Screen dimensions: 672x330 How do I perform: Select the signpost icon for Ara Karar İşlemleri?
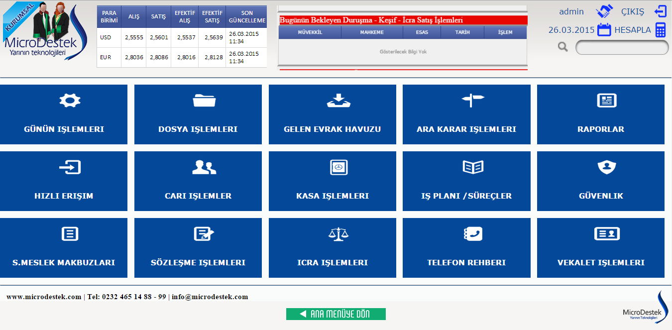(472, 101)
